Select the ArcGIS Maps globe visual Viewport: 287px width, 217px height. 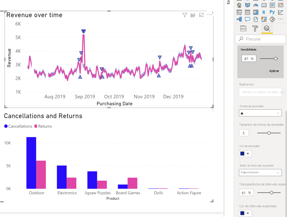(239, 5)
